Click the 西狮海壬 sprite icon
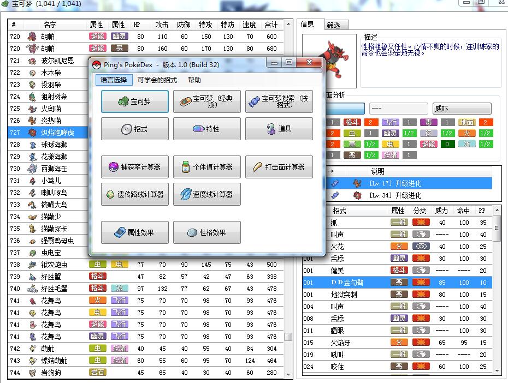Viewport: 508px width, 383px height. (32, 169)
